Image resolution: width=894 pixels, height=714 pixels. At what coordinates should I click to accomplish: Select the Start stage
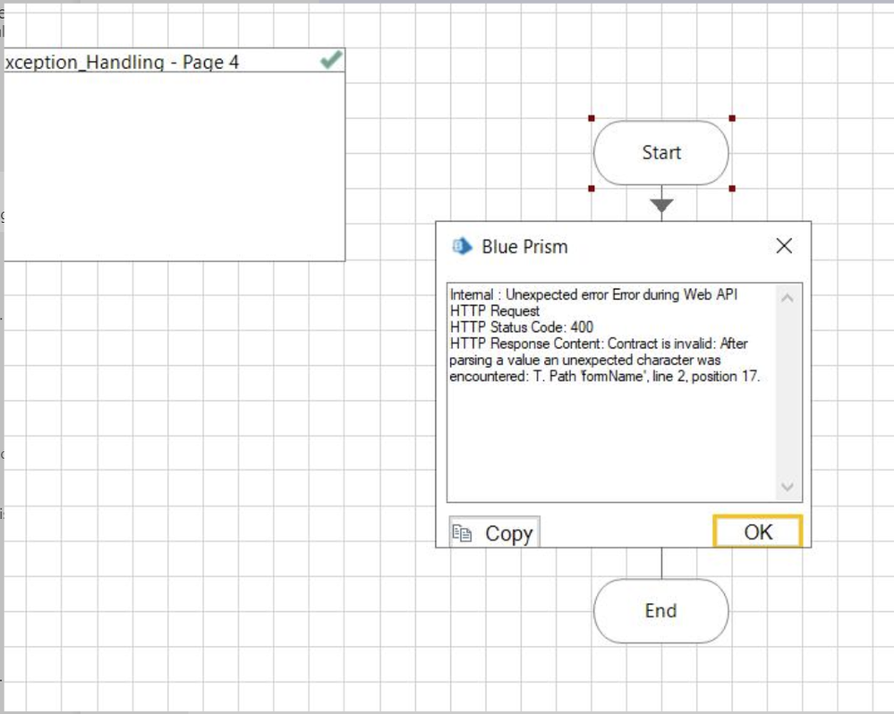tap(661, 153)
